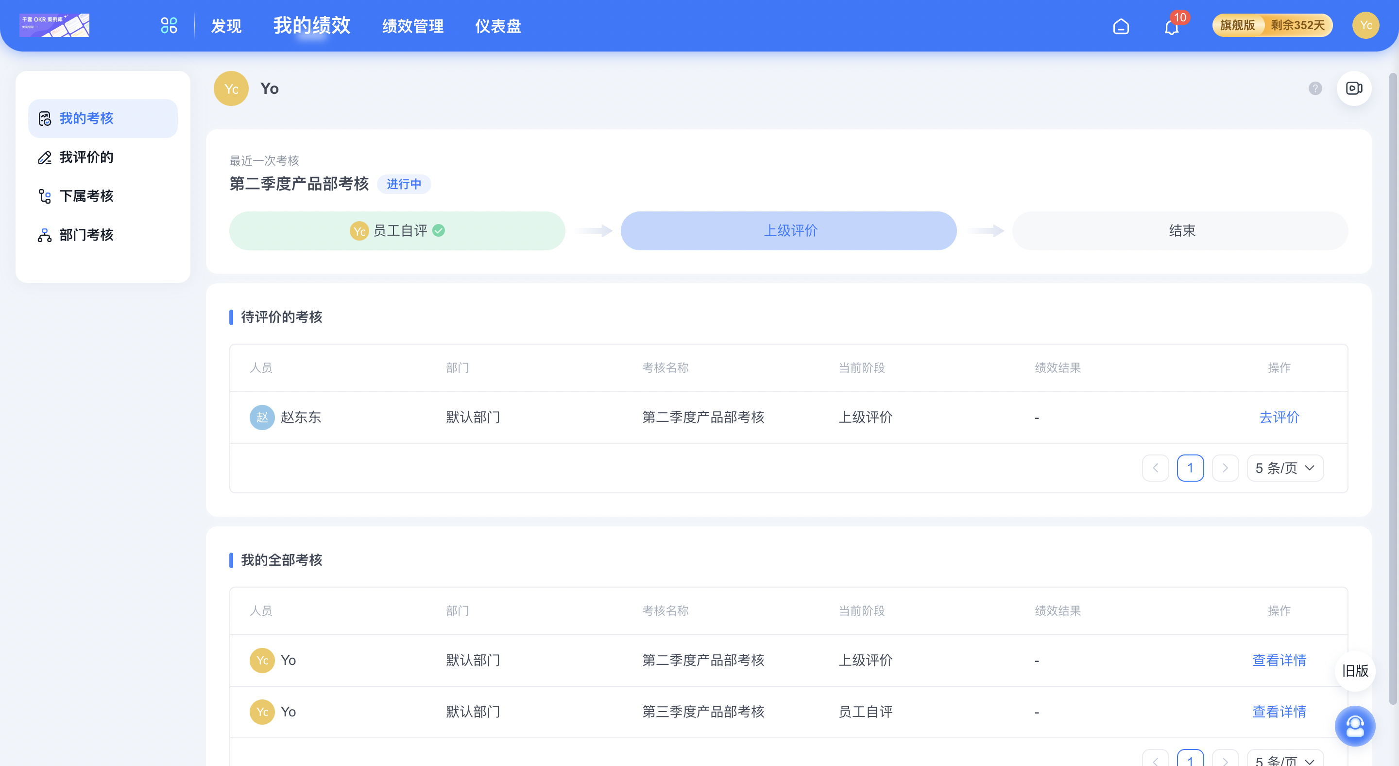1399x766 pixels.
Task: Click the large Yc profile avatar
Action: point(231,88)
